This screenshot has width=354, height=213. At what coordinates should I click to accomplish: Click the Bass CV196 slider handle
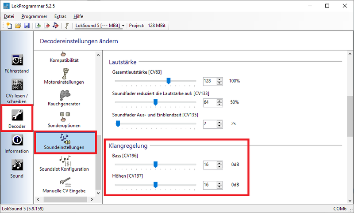click(155, 164)
